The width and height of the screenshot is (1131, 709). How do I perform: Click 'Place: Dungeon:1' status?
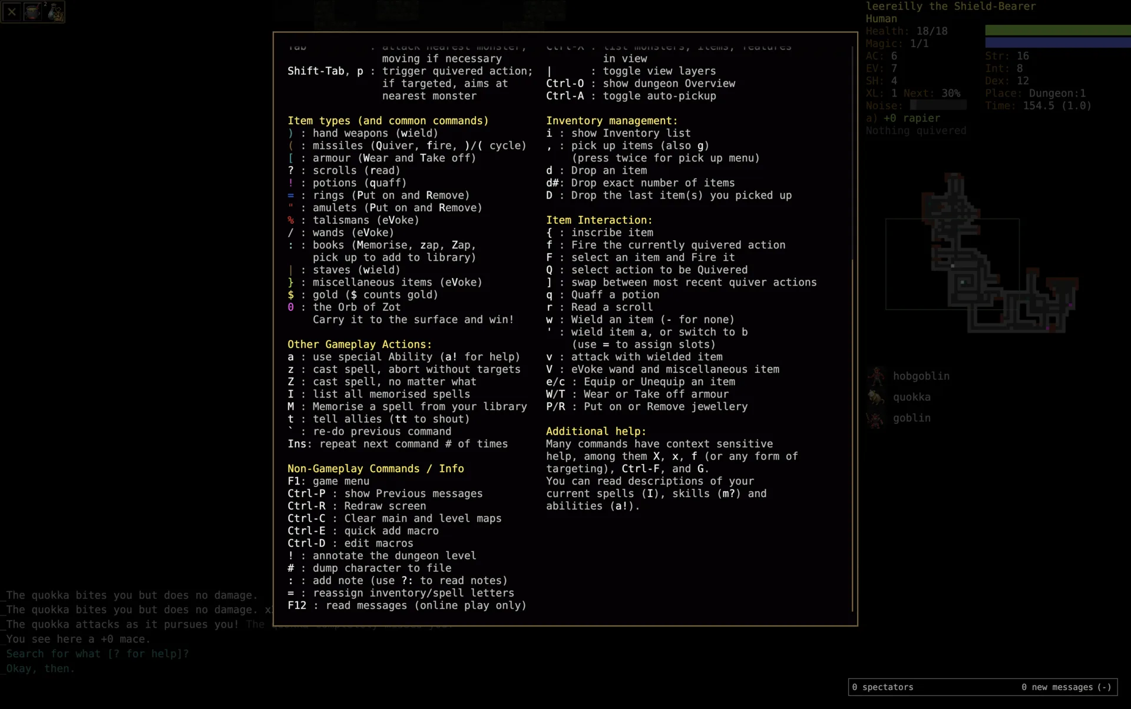(x=1035, y=93)
